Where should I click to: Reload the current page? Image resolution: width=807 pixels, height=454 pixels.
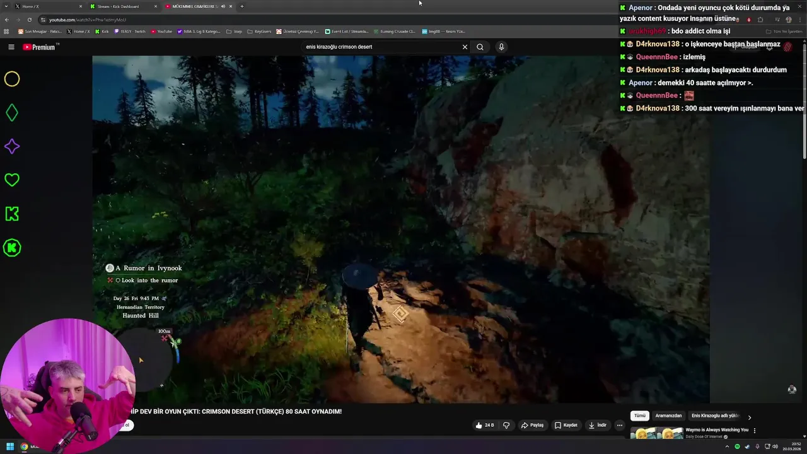pos(29,20)
